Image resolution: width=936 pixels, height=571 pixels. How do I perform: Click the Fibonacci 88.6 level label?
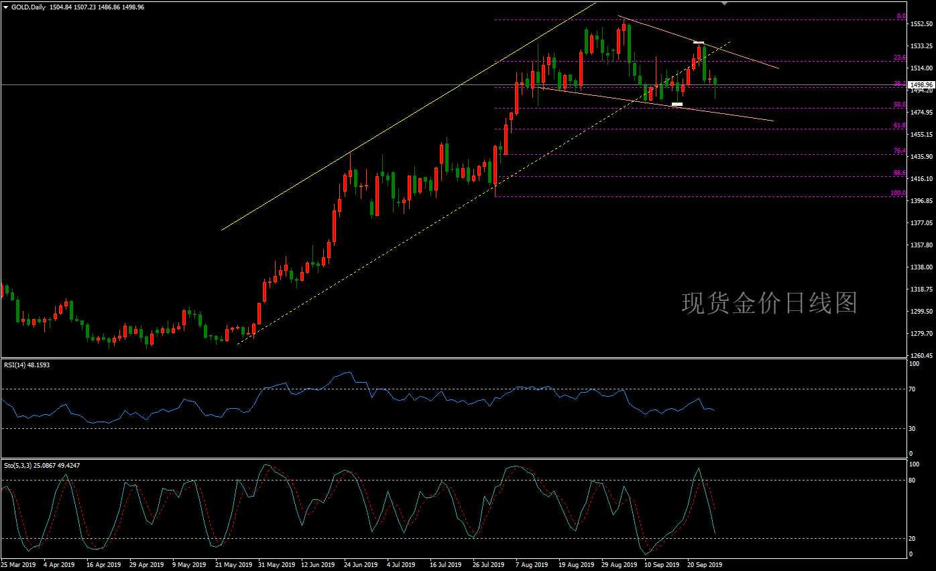point(900,173)
